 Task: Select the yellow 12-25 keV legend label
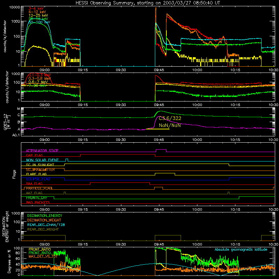point(38,15)
